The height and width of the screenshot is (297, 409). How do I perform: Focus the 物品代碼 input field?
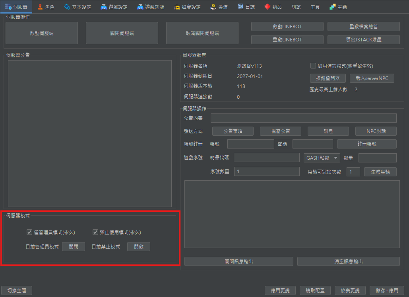point(267,158)
